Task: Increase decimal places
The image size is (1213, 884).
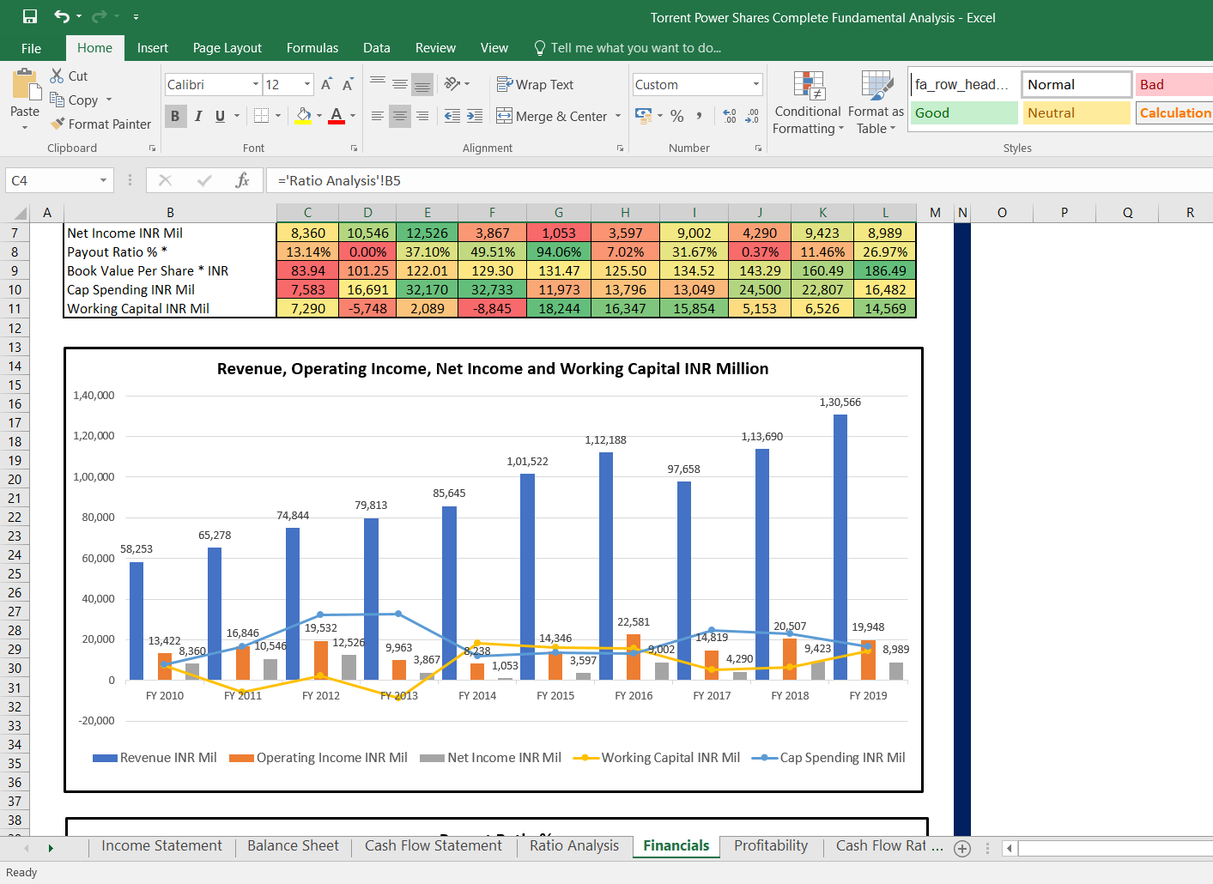Action: click(730, 116)
